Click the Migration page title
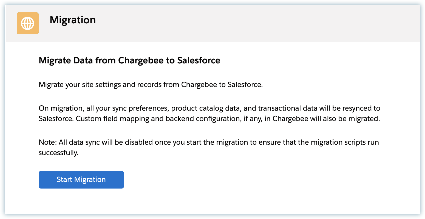Viewport: 425px width, 219px height. [x=73, y=20]
